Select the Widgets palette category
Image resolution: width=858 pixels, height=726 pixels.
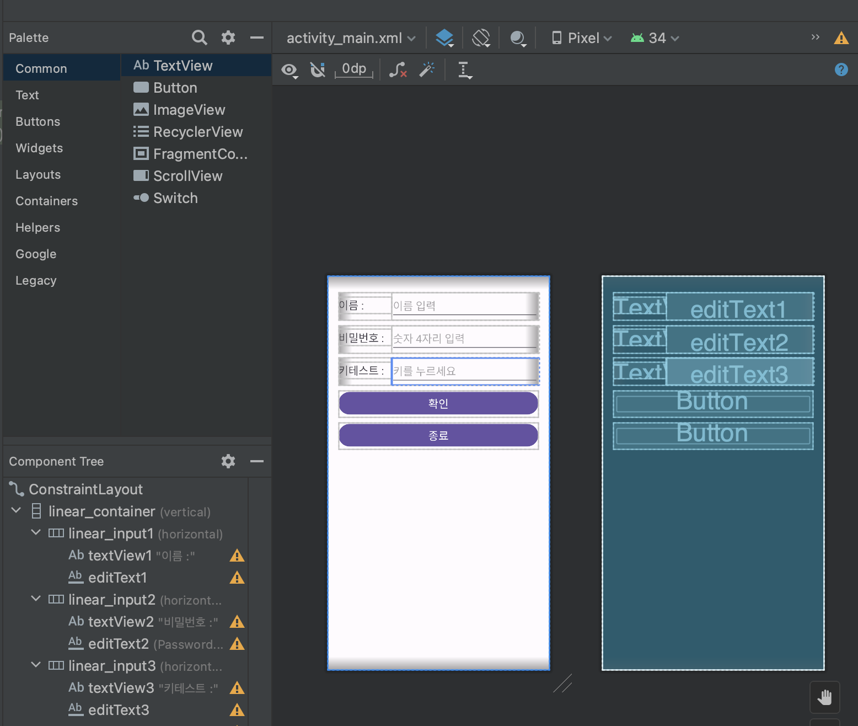(39, 148)
